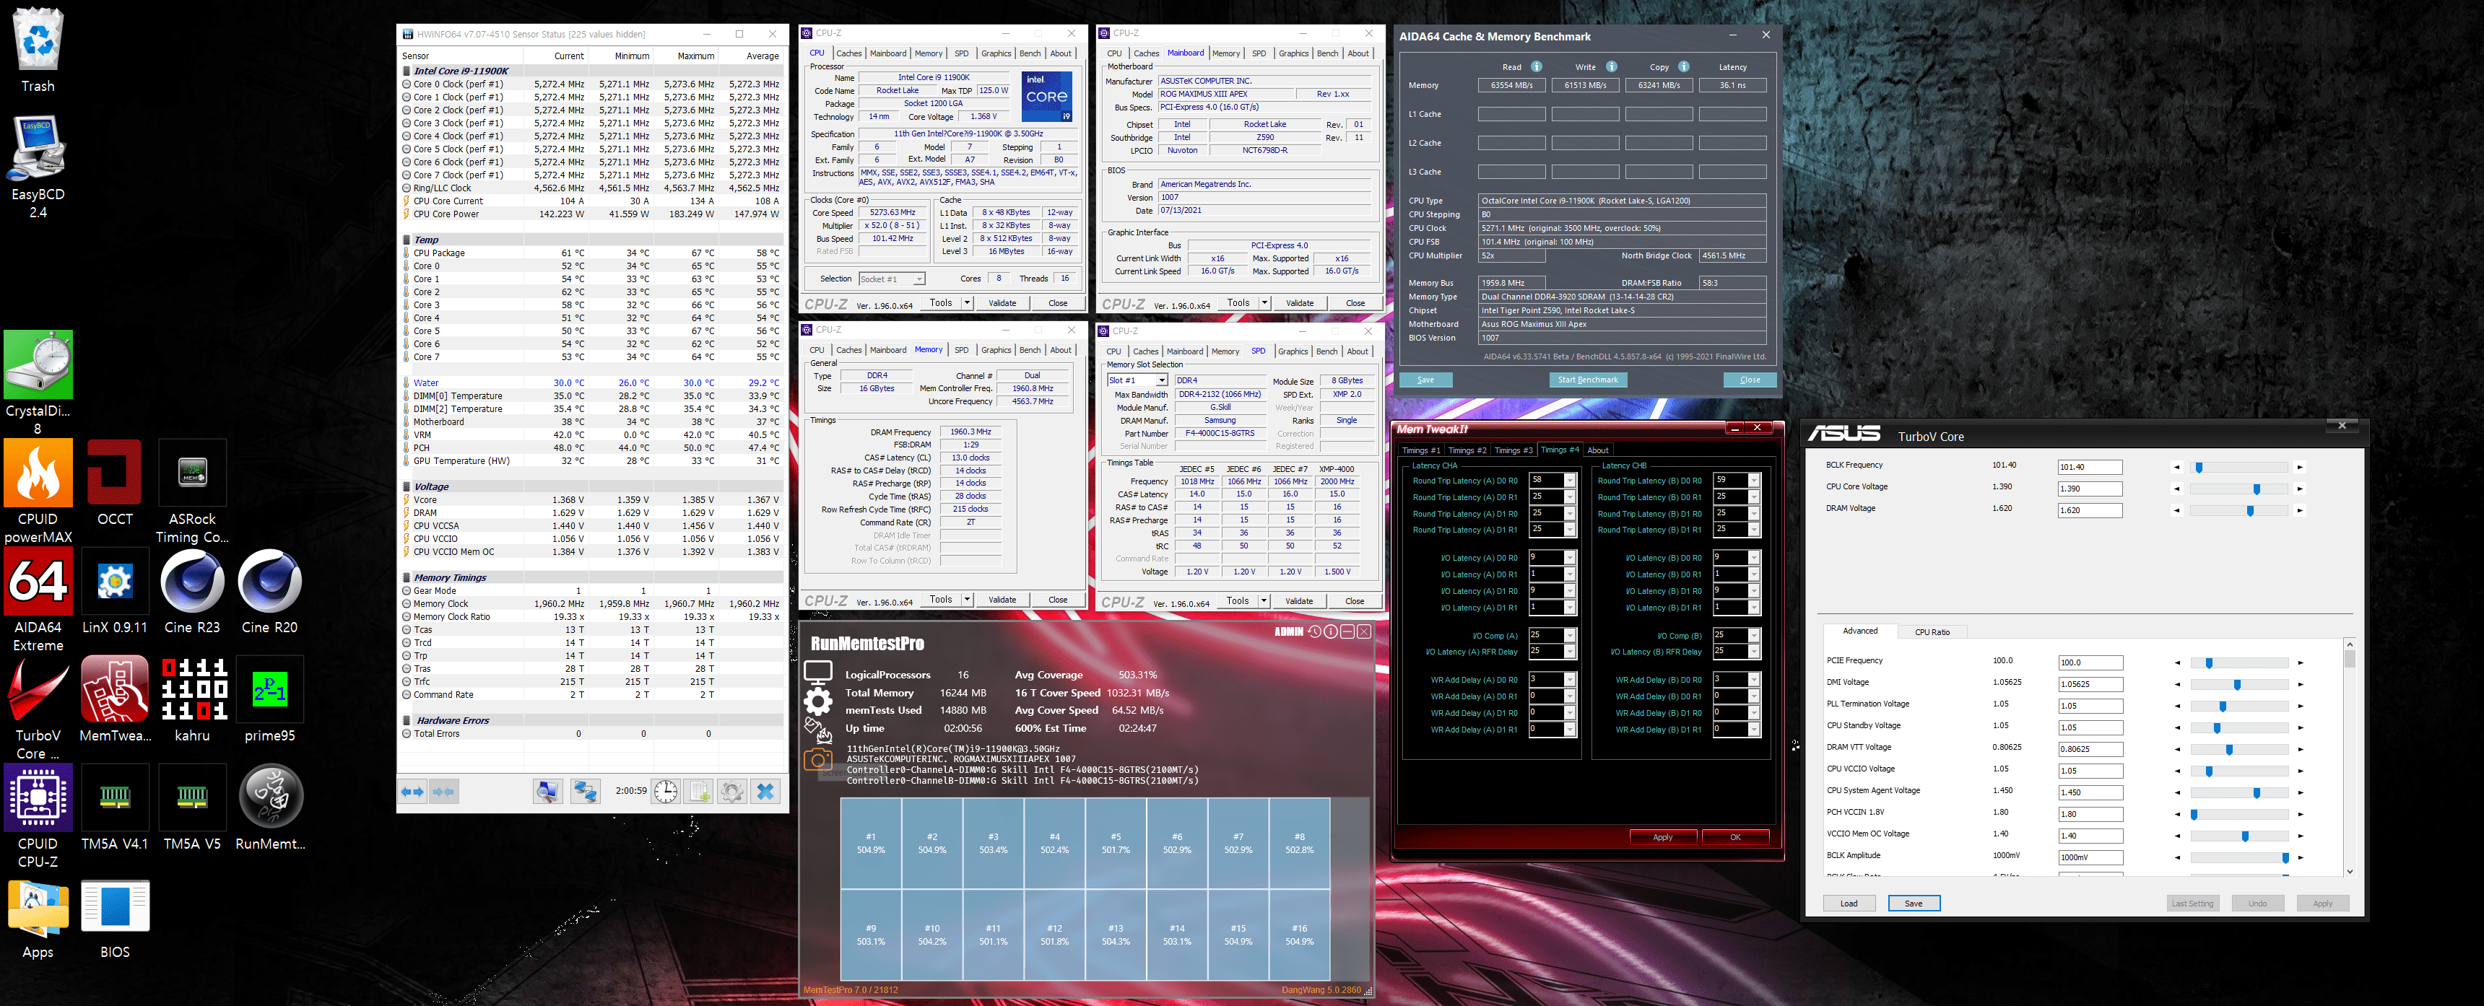Screen dimensions: 2484x1006
Task: Click Apply in Mem TweakIt
Action: click(x=1662, y=836)
